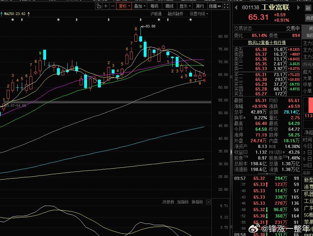Image resolution: width=313 pixels, height=236 pixels.
Task: Click the PE(动) 43.26 value
Action: tap(294, 152)
